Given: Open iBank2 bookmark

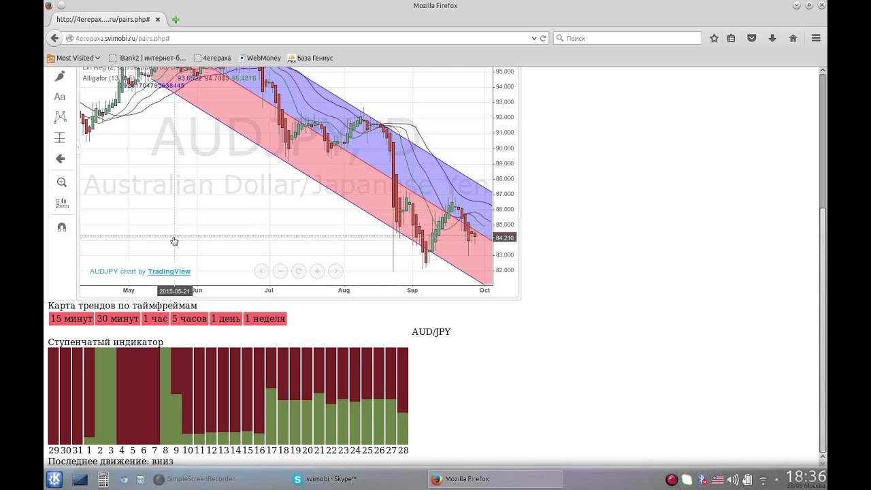Looking at the screenshot, I should [147, 58].
